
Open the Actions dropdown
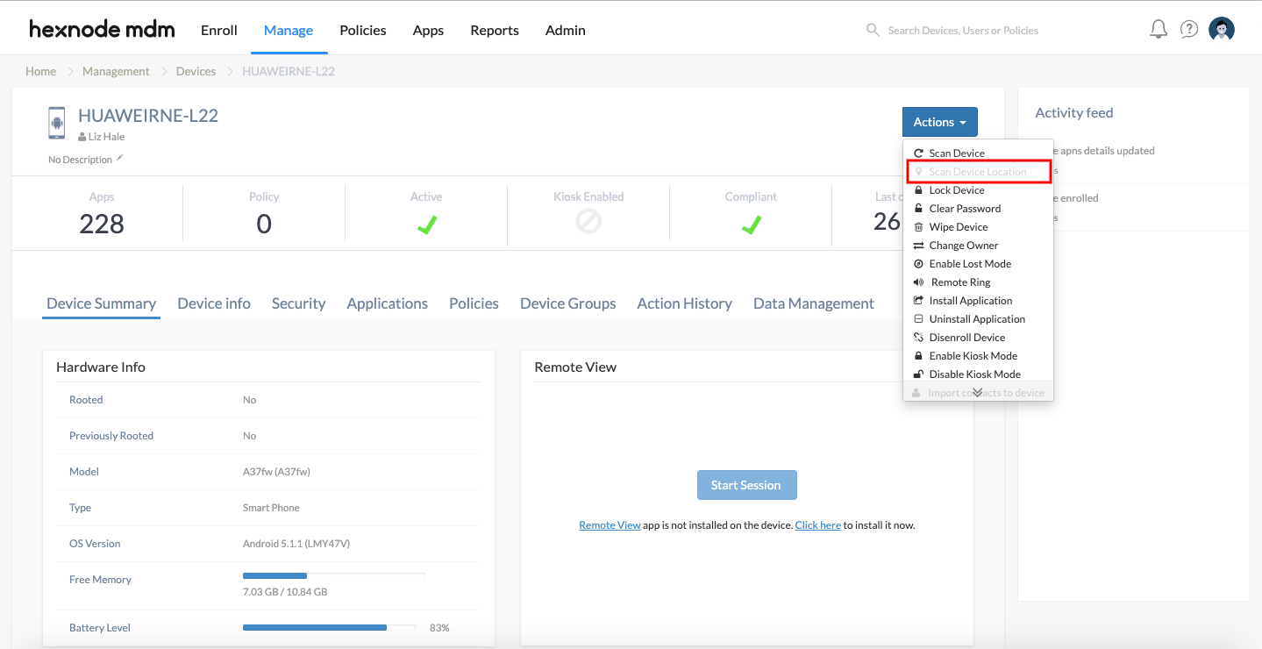[939, 121]
